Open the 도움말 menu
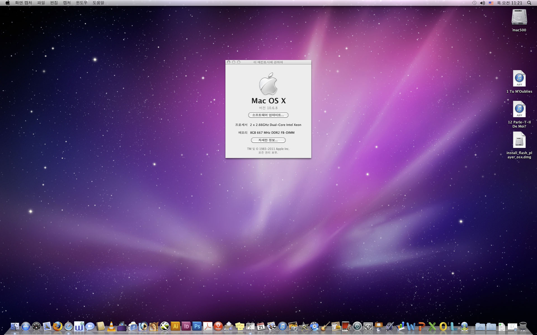Image resolution: width=537 pixels, height=335 pixels. (98, 3)
